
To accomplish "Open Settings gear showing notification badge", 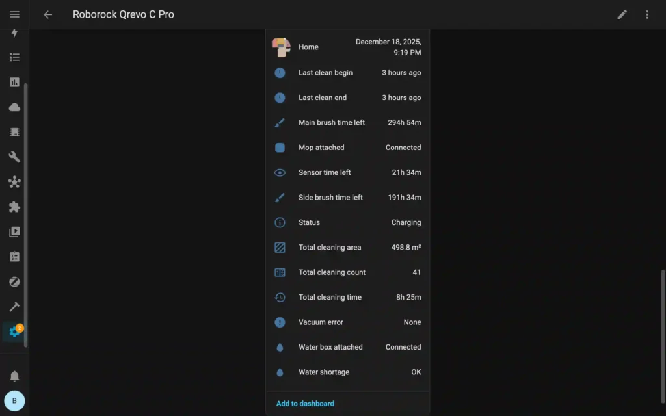I will point(14,331).
